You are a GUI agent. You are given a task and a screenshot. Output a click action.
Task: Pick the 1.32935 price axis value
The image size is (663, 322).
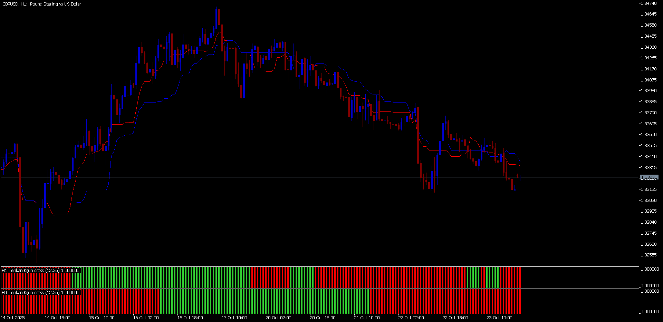(x=648, y=211)
